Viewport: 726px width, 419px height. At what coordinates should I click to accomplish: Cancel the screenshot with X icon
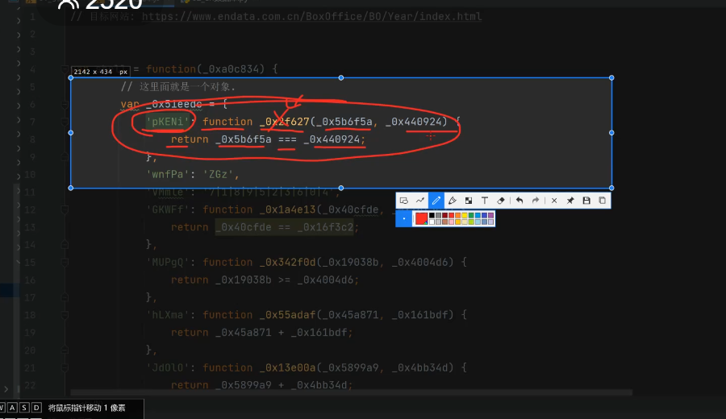(x=554, y=201)
